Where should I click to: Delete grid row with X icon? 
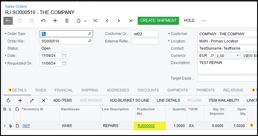coord(44,100)
